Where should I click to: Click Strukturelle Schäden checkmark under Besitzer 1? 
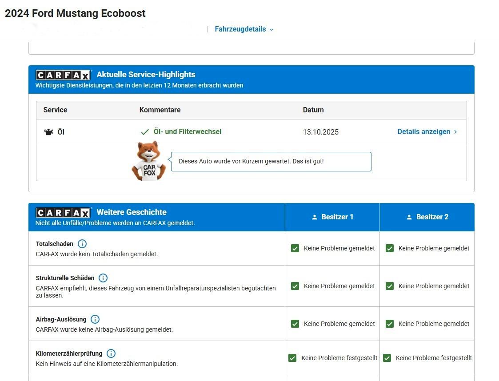pos(295,286)
